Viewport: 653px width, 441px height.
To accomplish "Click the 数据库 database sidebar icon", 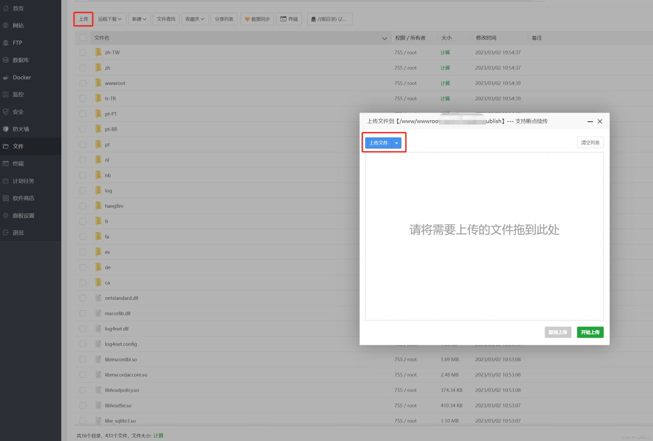I will [6, 60].
